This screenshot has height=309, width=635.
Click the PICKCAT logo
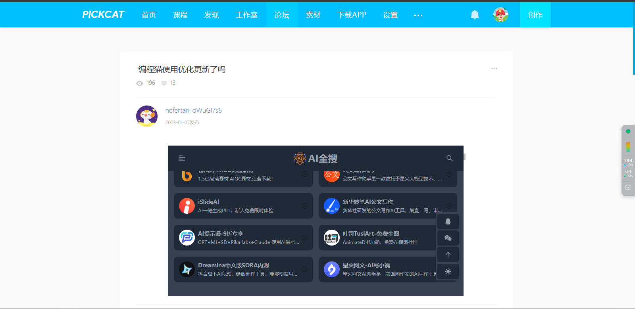click(x=103, y=15)
